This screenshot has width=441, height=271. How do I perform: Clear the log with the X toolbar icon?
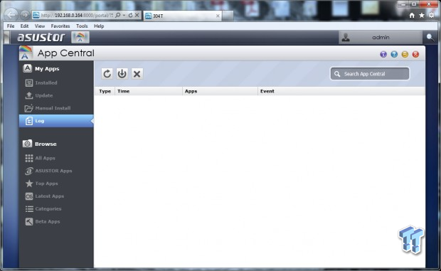[x=137, y=74]
